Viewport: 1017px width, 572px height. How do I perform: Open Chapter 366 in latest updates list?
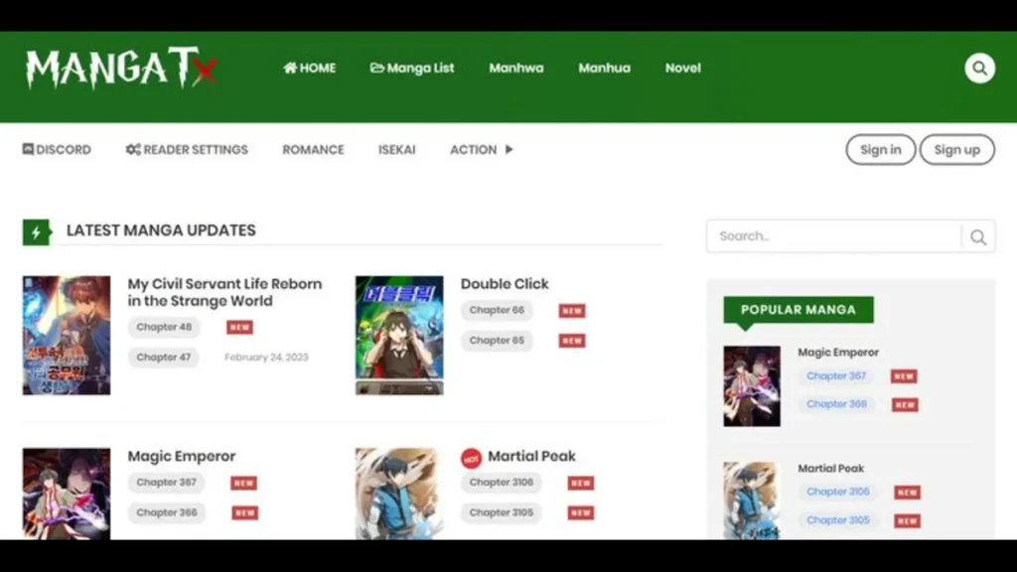[x=167, y=512]
